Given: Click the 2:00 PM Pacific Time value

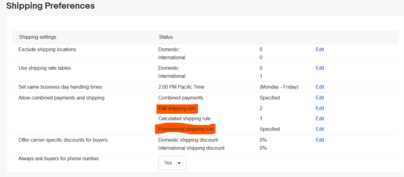Looking at the screenshot, I should pos(181,87).
